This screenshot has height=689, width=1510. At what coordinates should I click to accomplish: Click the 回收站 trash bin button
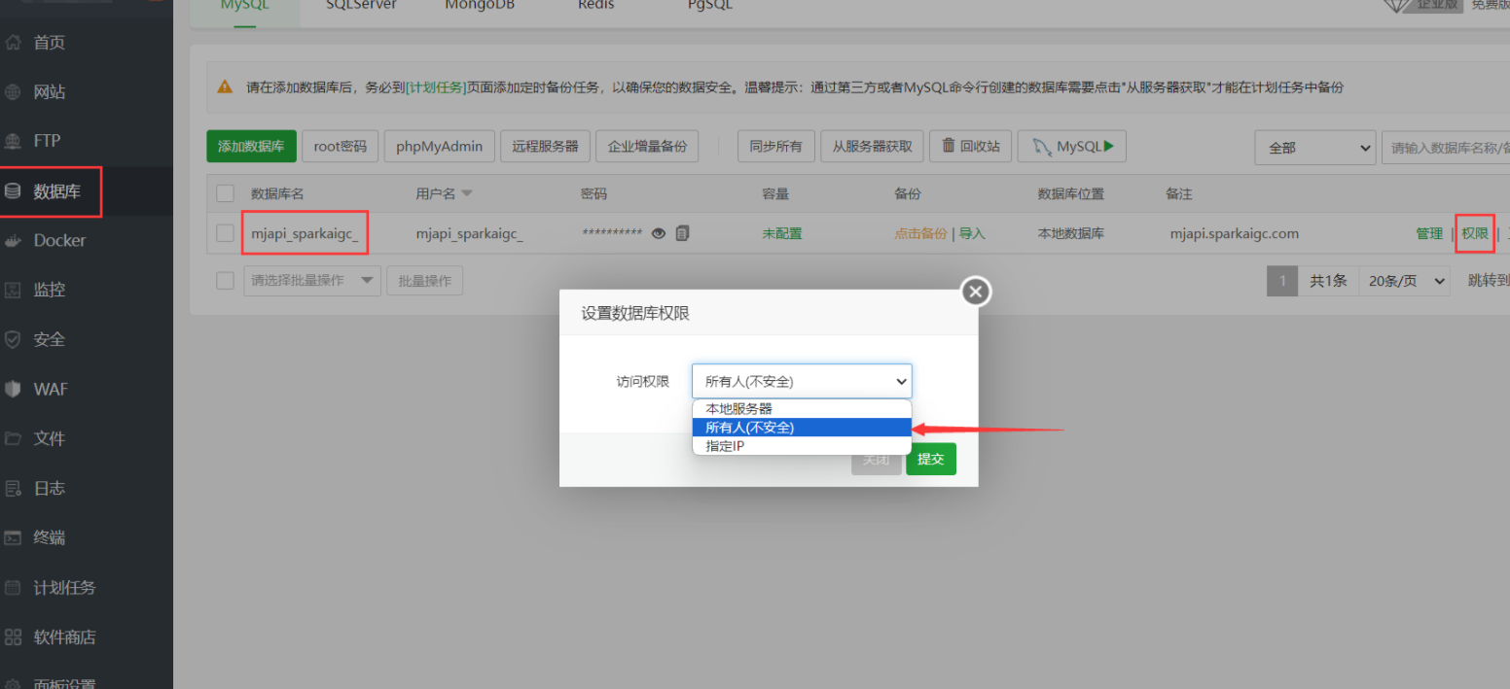coord(971,147)
